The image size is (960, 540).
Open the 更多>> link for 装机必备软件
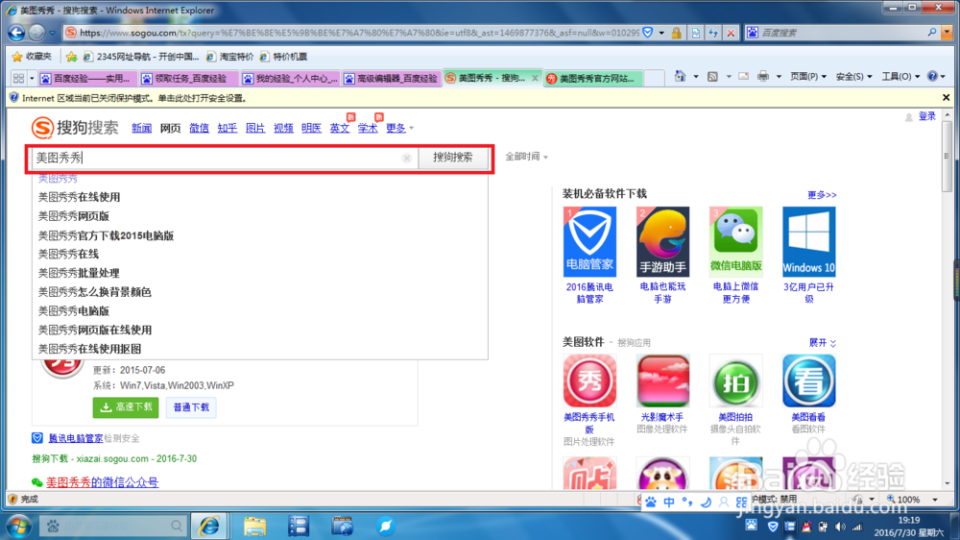point(822,195)
